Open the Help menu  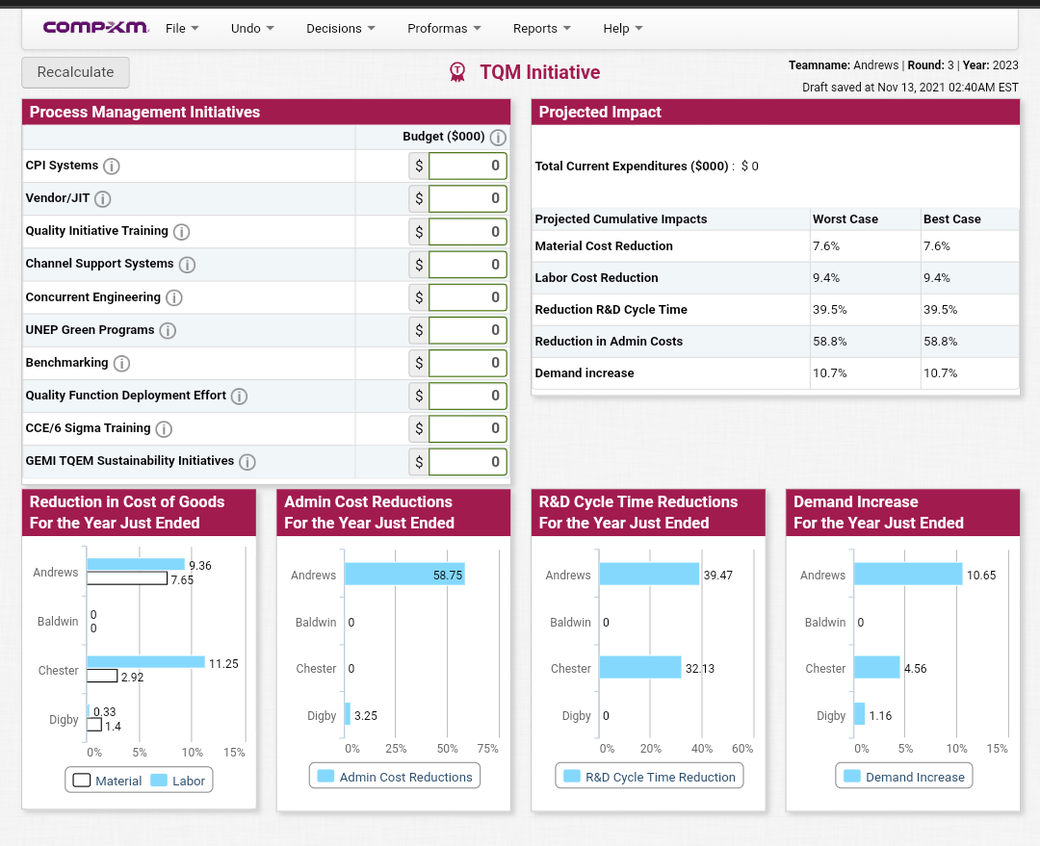coord(622,29)
